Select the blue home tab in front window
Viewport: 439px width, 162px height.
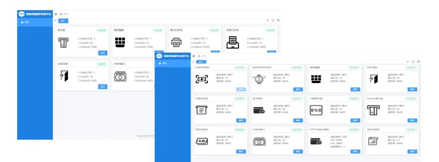point(201,62)
